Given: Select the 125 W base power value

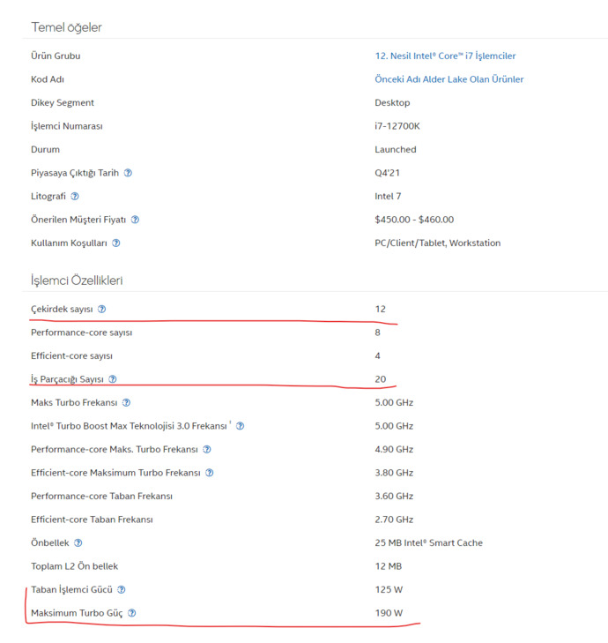Looking at the screenshot, I should 389,589.
